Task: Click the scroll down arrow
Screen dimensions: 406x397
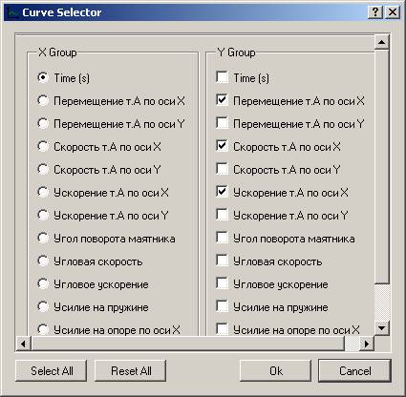Action: pos(382,327)
